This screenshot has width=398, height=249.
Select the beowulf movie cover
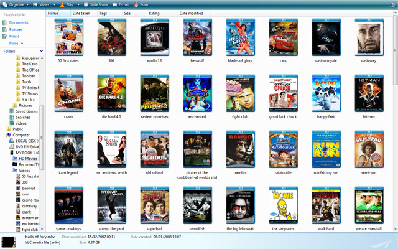point(197,37)
